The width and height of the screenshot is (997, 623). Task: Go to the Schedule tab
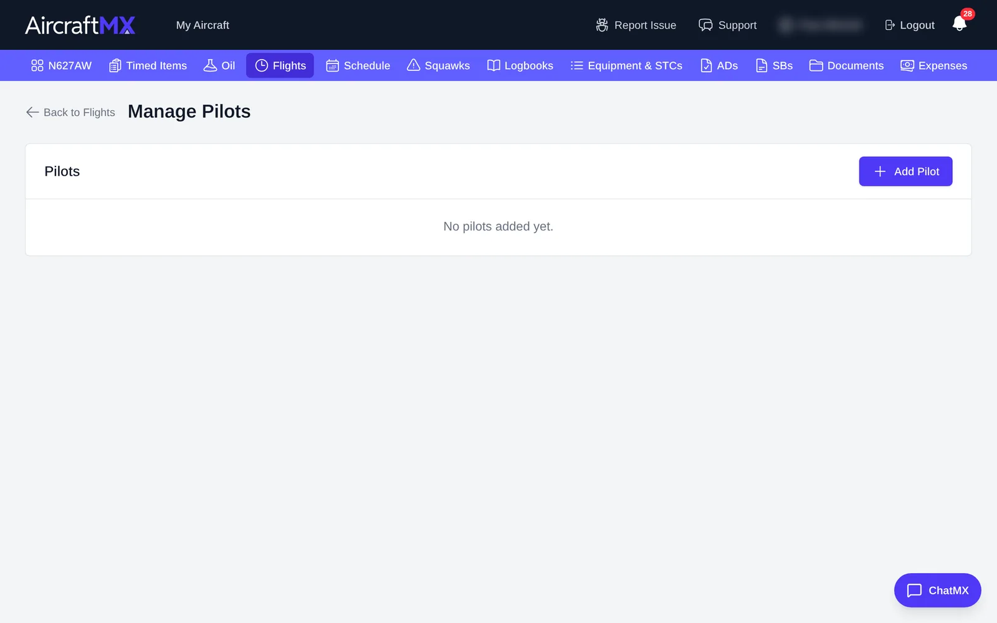tap(358, 65)
